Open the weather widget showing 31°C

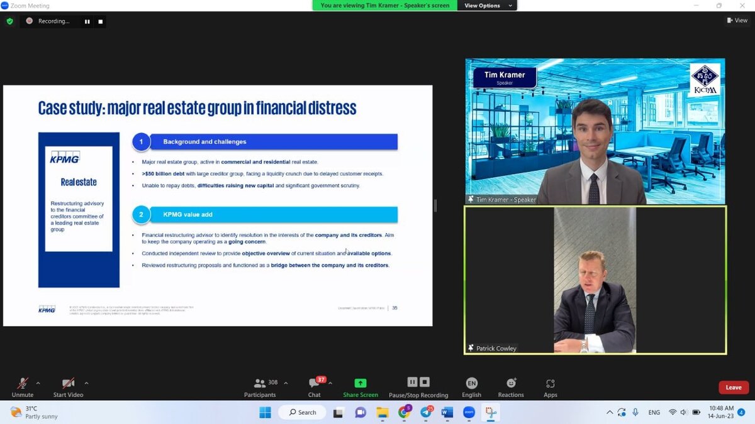click(x=35, y=412)
